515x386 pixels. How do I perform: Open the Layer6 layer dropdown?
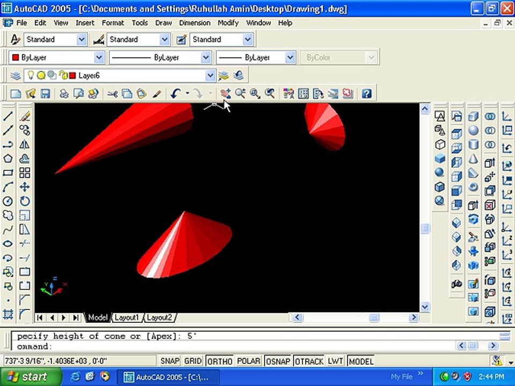[210, 76]
